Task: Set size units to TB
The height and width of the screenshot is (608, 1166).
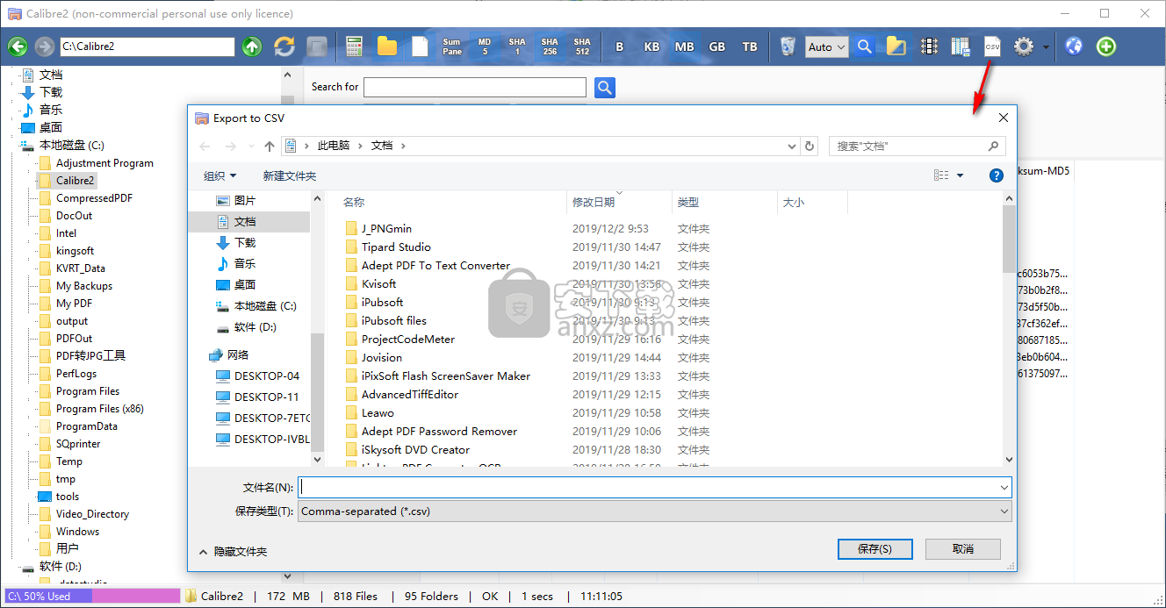Action: click(750, 46)
